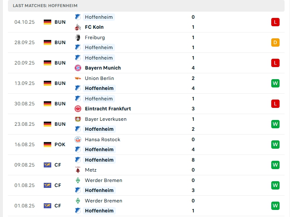This screenshot has width=290, height=217.
Task: Click the Hansa Rostock club logo
Action: pyautogui.click(x=77, y=140)
